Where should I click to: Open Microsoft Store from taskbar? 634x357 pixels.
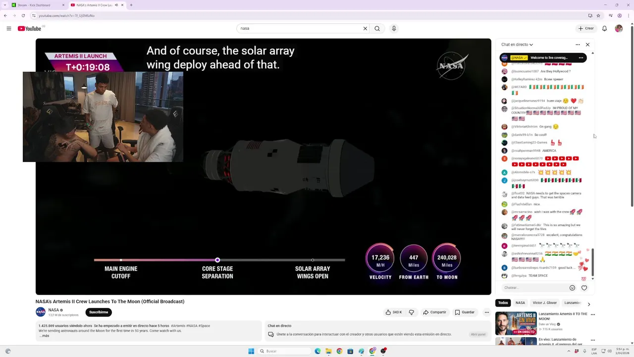[350, 351]
